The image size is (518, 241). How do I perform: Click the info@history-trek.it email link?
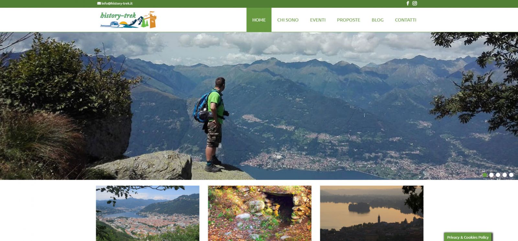click(x=117, y=3)
